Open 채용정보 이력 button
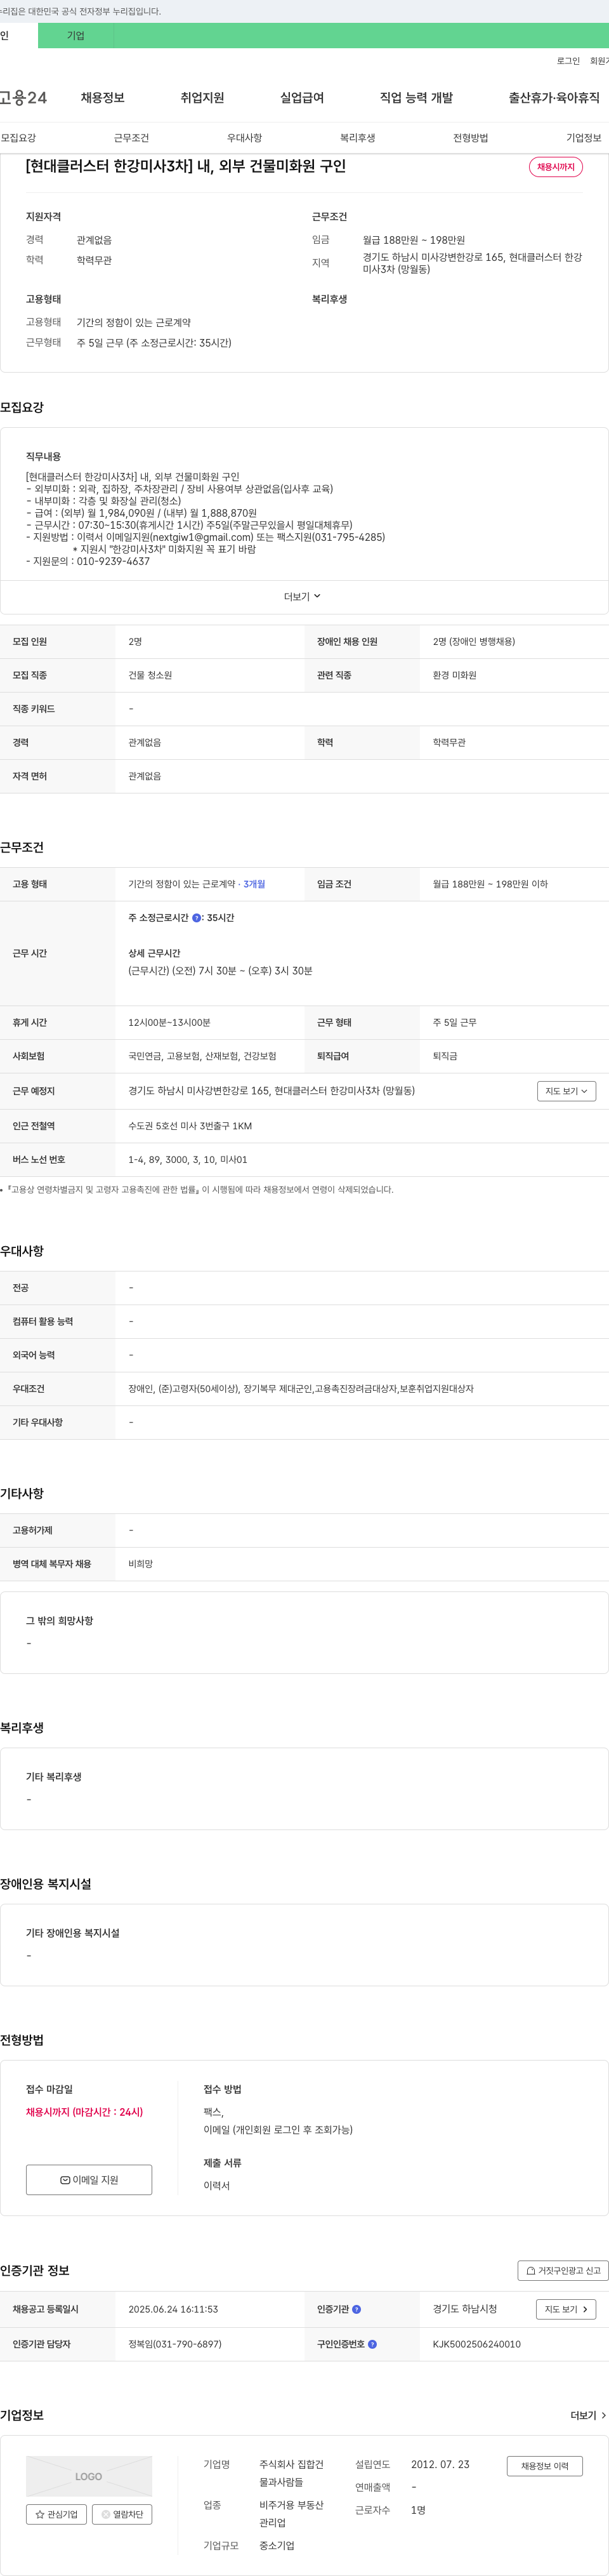The height and width of the screenshot is (2576, 609). pos(544,2466)
